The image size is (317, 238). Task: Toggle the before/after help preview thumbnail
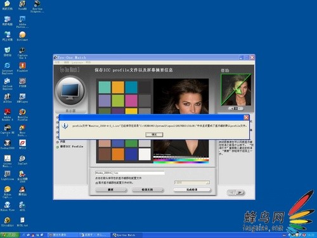coord(236,89)
